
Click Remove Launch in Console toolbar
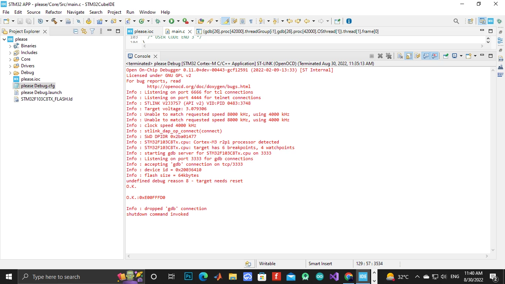[x=380, y=56]
